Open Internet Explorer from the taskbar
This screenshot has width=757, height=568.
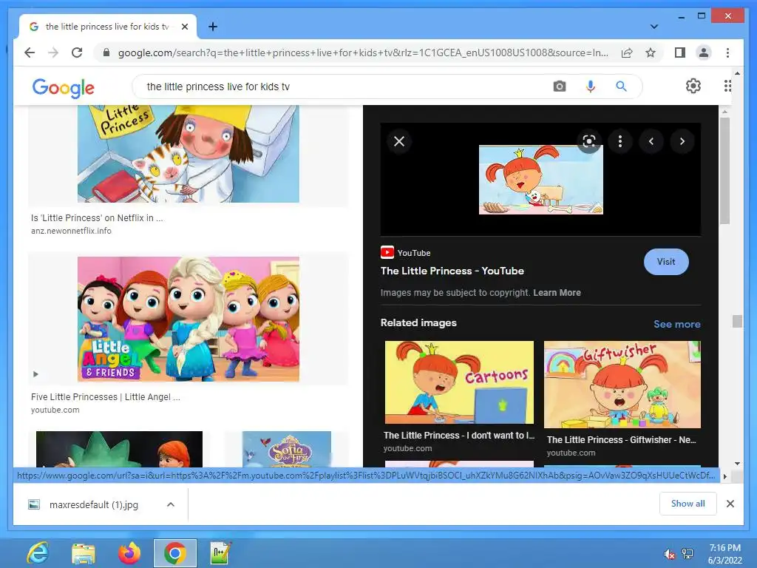tap(38, 553)
